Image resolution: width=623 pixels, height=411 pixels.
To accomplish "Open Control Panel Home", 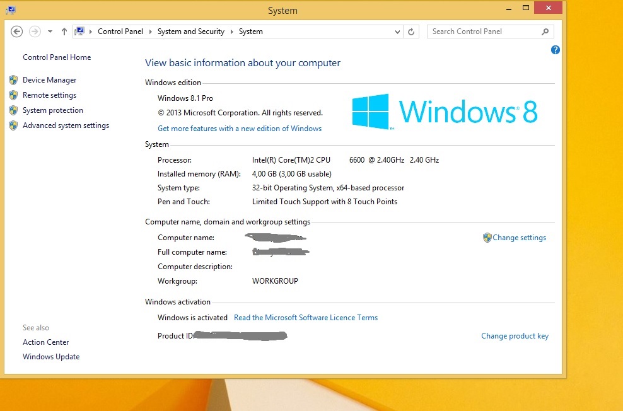I will [57, 57].
